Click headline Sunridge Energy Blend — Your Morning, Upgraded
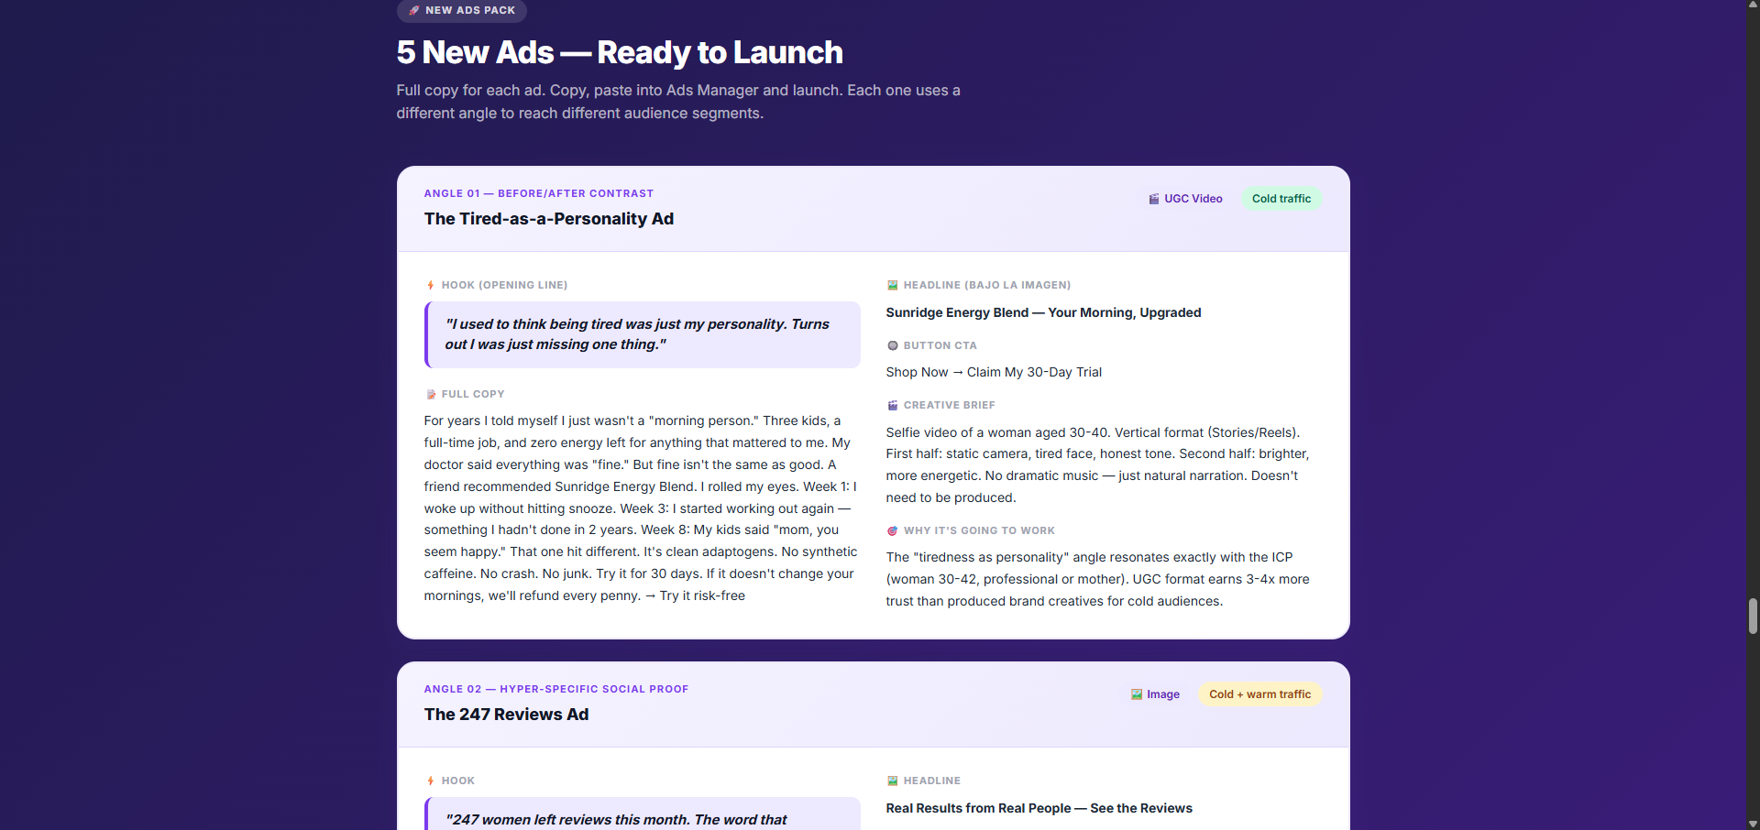 pos(1043,312)
